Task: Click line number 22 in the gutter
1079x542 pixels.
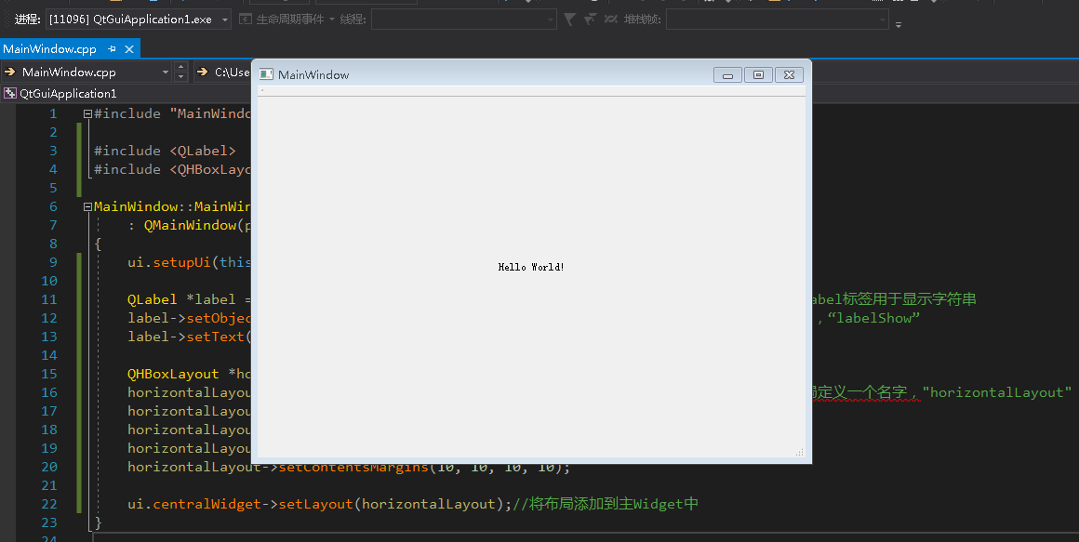Action: click(49, 504)
